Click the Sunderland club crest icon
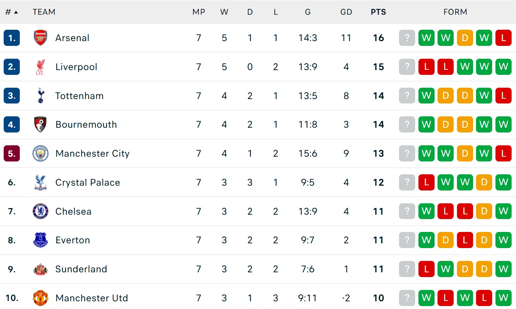The width and height of the screenshot is (516, 309). [x=40, y=269]
